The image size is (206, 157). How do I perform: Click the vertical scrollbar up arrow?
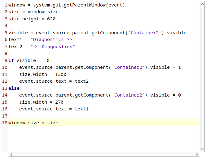tap(202, 4)
